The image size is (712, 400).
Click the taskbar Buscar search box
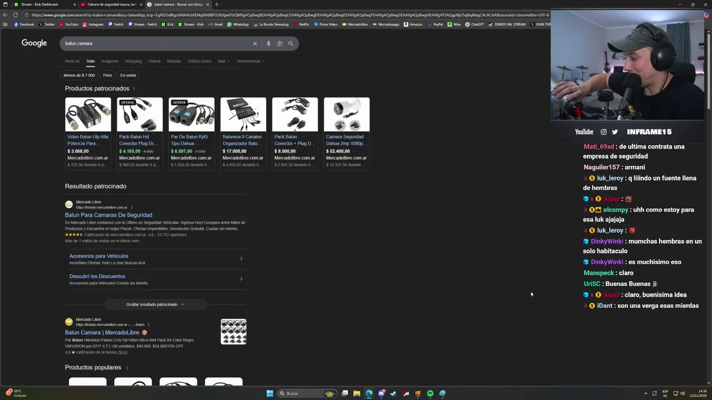pos(307,393)
